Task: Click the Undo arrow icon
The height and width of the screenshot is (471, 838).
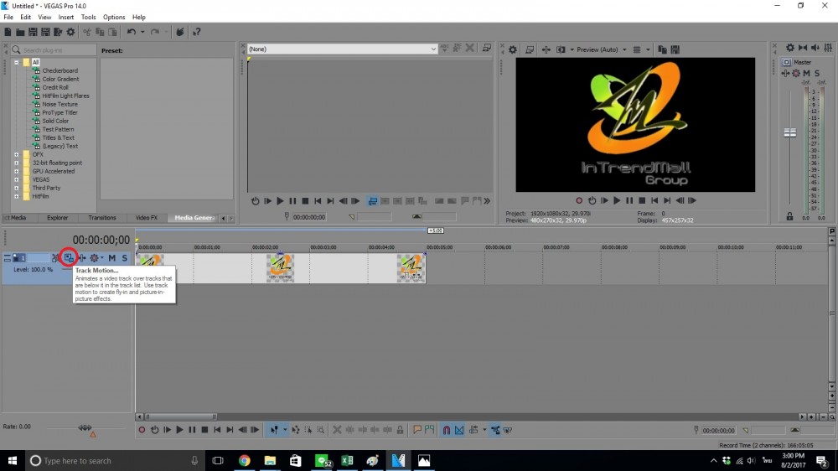Action: click(132, 32)
